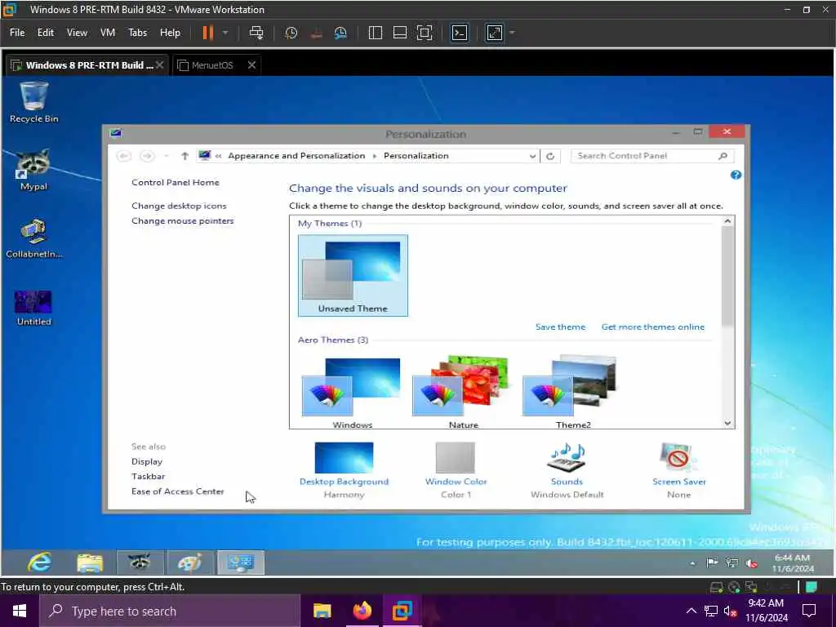Open Mypal raccoon icon in guest taskbar

pyautogui.click(x=140, y=563)
